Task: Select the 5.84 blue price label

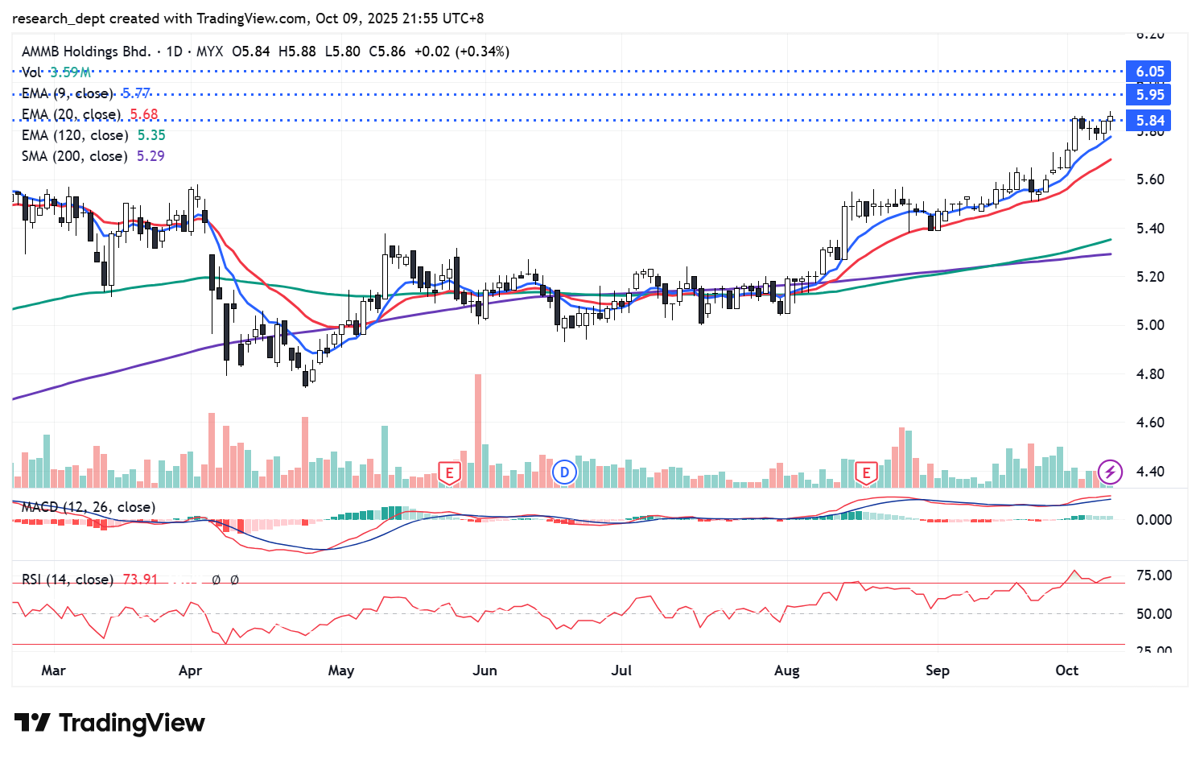Action: (x=1149, y=121)
